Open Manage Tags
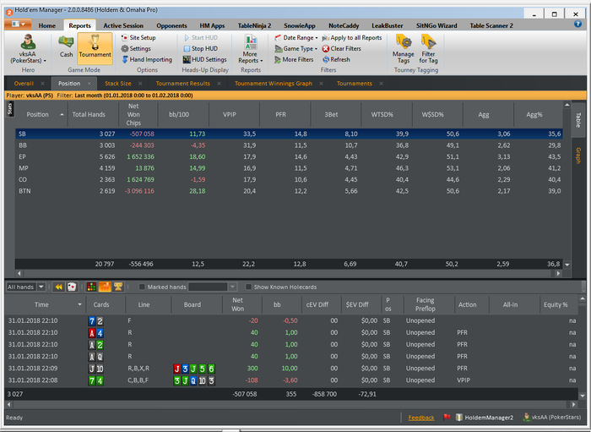The image size is (591, 432). [x=404, y=49]
